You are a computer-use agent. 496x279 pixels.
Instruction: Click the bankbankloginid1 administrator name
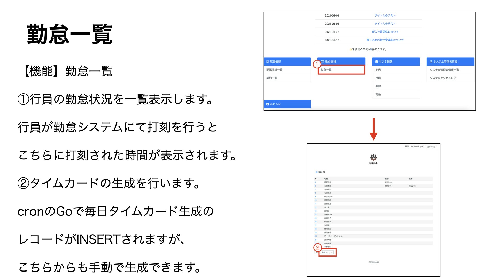[417, 146]
